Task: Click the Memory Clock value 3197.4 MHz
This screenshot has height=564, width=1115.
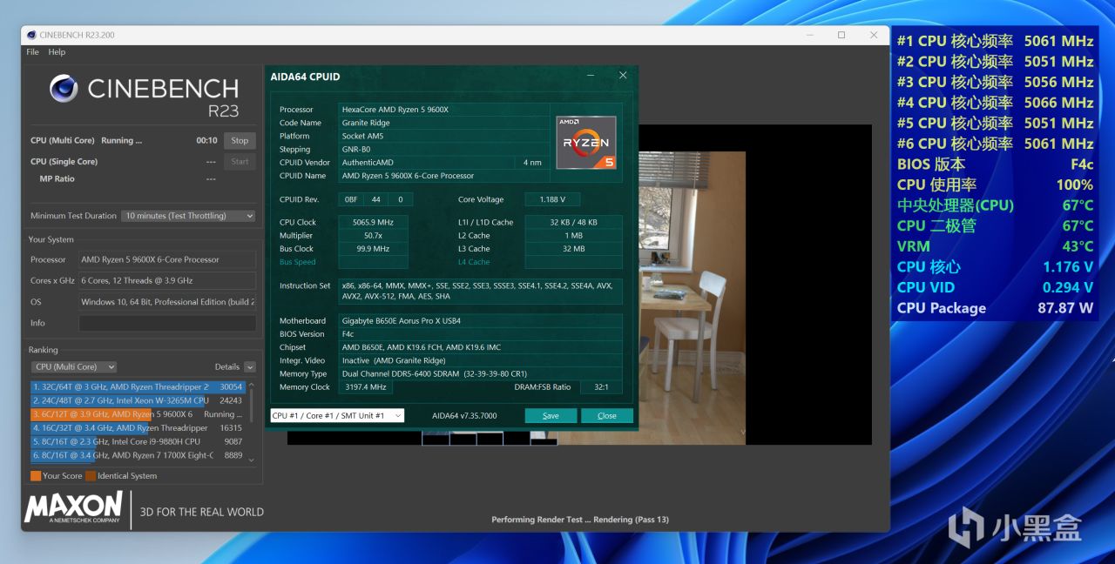Action: pyautogui.click(x=364, y=387)
